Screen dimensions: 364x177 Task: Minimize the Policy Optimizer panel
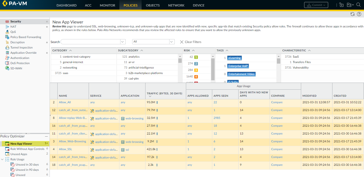click(x=46, y=136)
